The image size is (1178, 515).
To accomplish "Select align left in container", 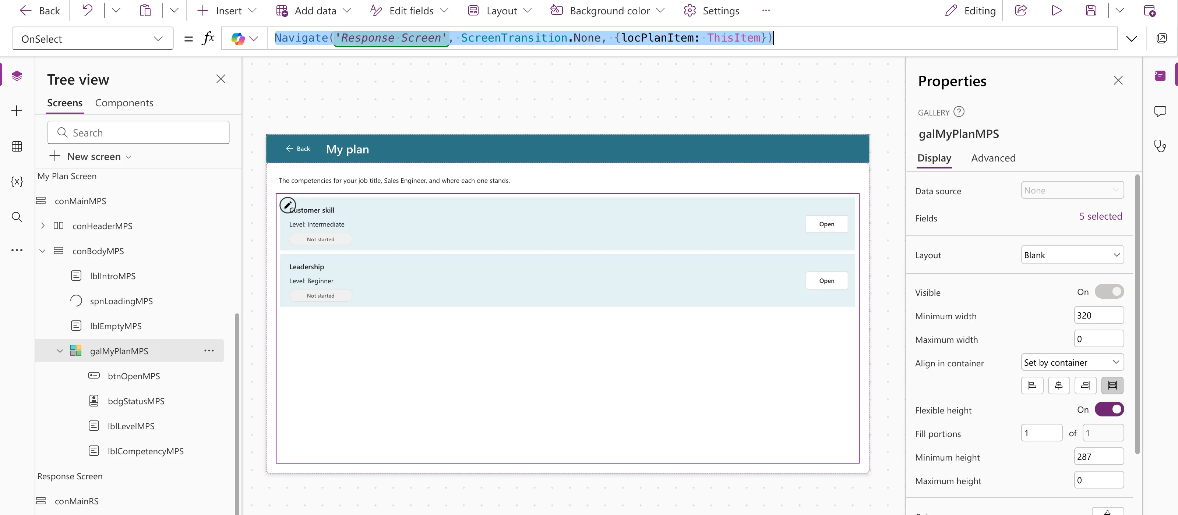I will (x=1032, y=385).
